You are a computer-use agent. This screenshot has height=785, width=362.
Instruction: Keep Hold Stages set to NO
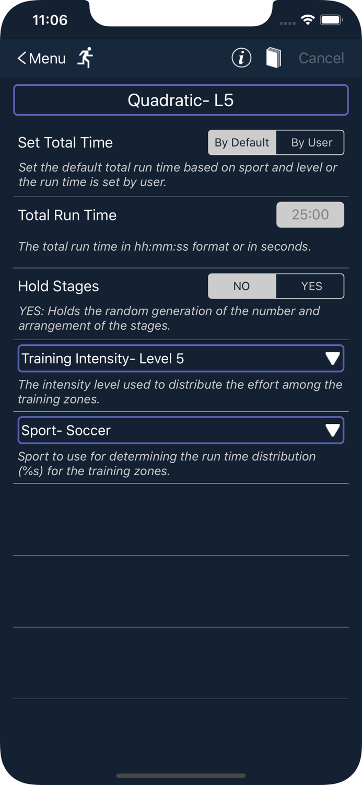pyautogui.click(x=242, y=286)
